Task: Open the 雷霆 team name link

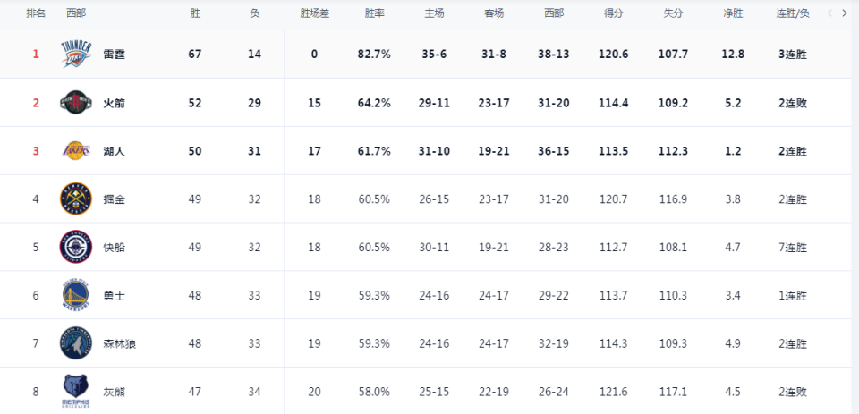Action: (x=114, y=55)
